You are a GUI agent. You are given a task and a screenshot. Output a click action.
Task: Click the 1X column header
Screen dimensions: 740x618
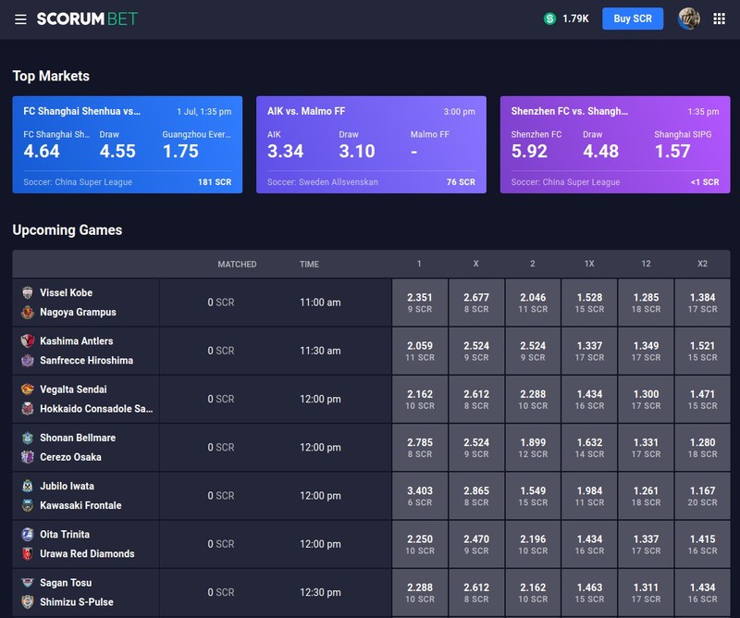(589, 264)
